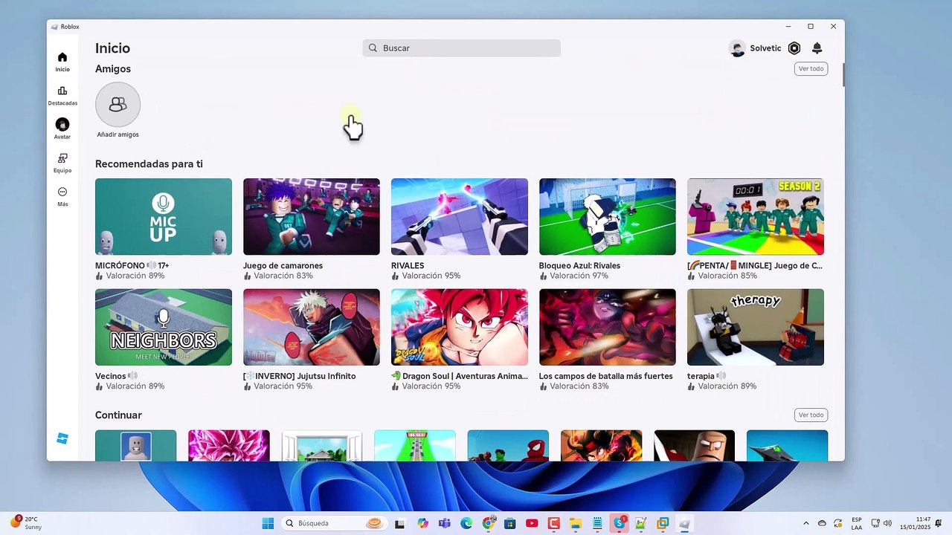Open Copilot from the taskbar

pyautogui.click(x=423, y=523)
